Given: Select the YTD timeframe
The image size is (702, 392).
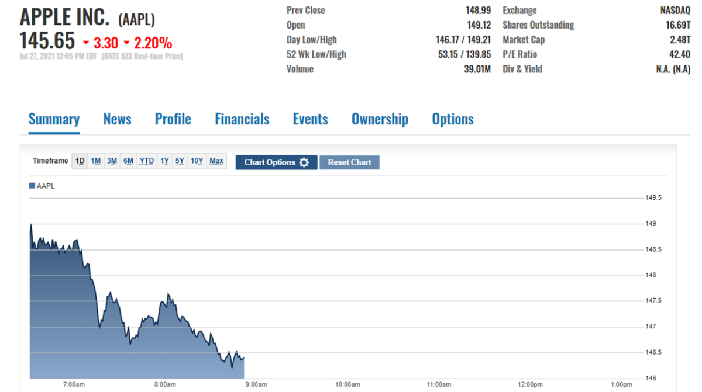Looking at the screenshot, I should (146, 161).
